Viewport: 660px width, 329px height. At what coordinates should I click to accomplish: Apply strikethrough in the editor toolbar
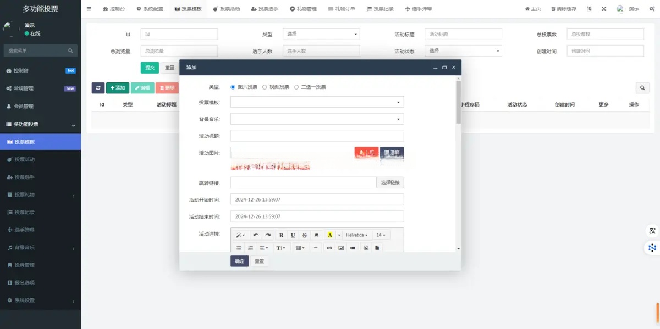304,235
